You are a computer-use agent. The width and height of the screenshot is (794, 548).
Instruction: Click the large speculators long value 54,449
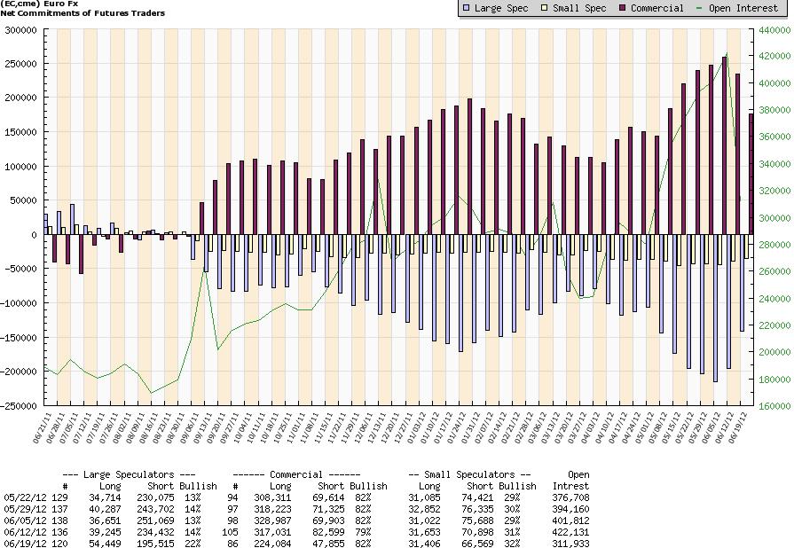click(105, 544)
